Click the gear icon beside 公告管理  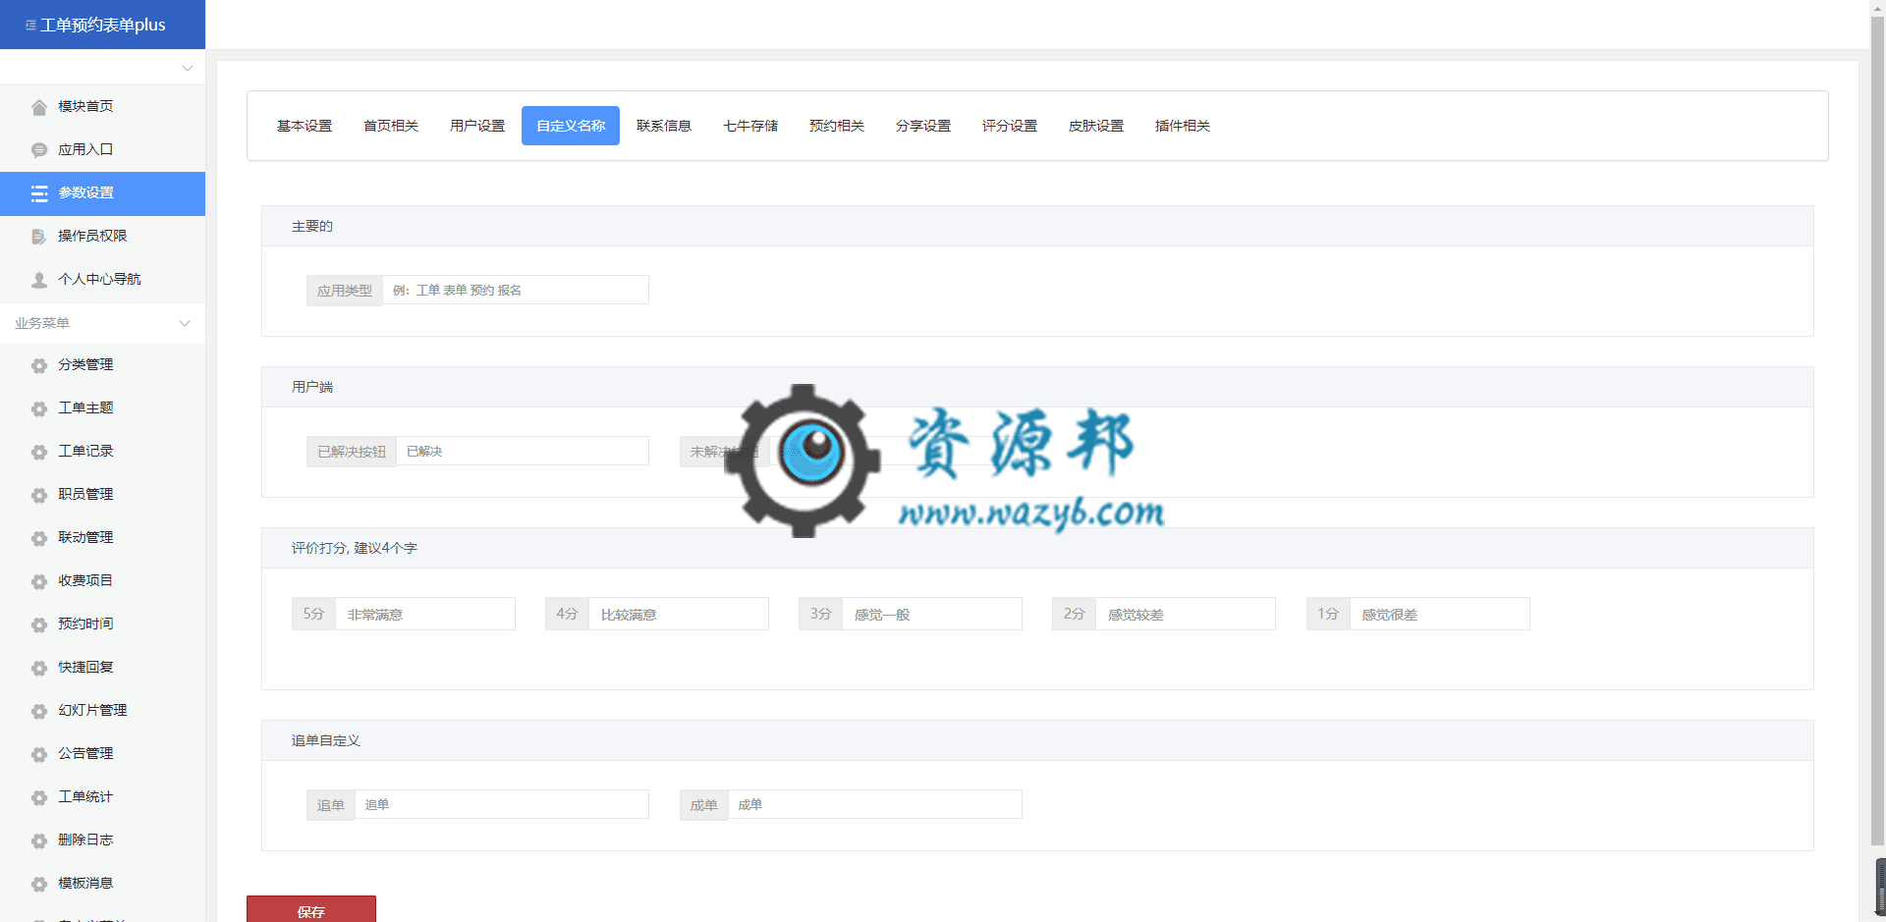tap(39, 754)
